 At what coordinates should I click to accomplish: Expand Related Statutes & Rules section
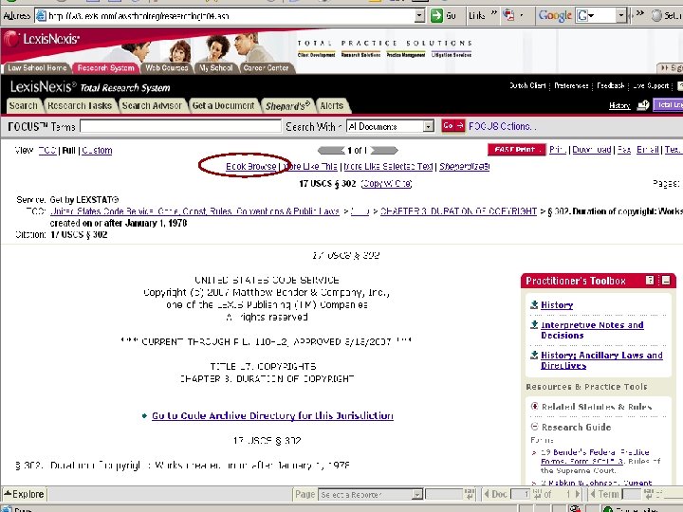pyautogui.click(x=534, y=406)
